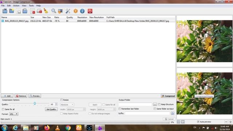Viewport: 233px width, 131px height.
Task: Toggle Keep Aspect Ratio checkbox
Action: (62, 114)
